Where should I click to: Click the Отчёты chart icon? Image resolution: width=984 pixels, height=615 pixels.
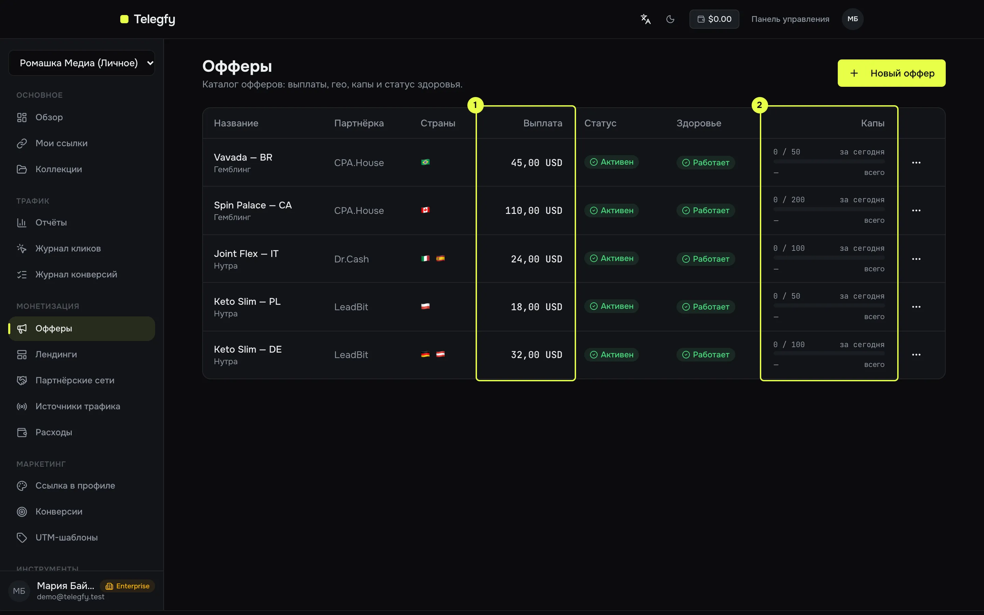pos(22,222)
